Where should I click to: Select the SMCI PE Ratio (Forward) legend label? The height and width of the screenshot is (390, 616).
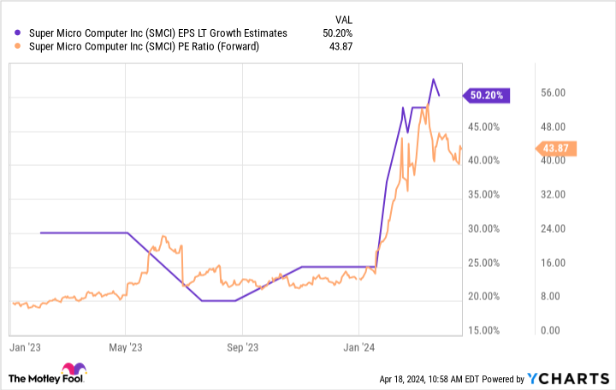click(145, 46)
